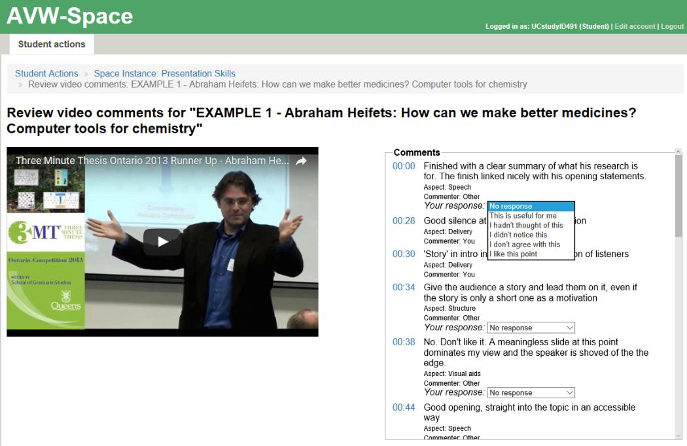The width and height of the screenshot is (687, 446).
Task: Click the comment 'Finished with a clear summary'
Action: pyautogui.click(x=535, y=171)
